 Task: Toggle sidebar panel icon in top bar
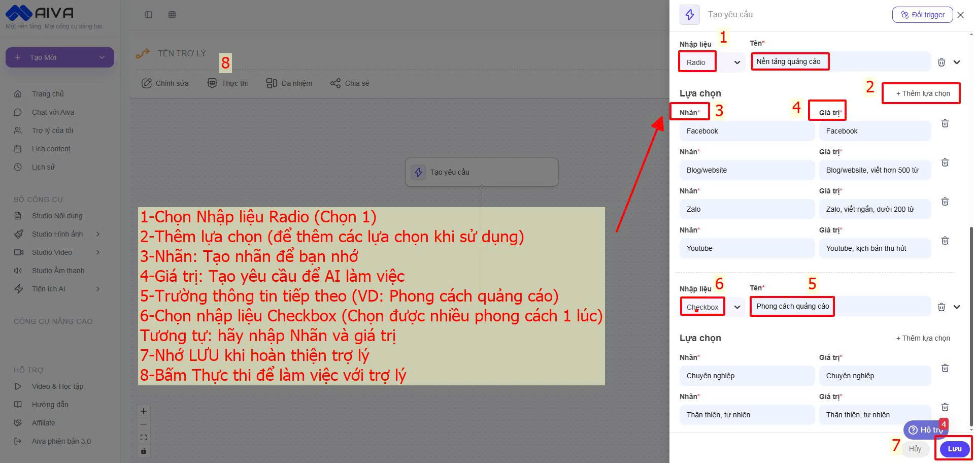(x=149, y=15)
